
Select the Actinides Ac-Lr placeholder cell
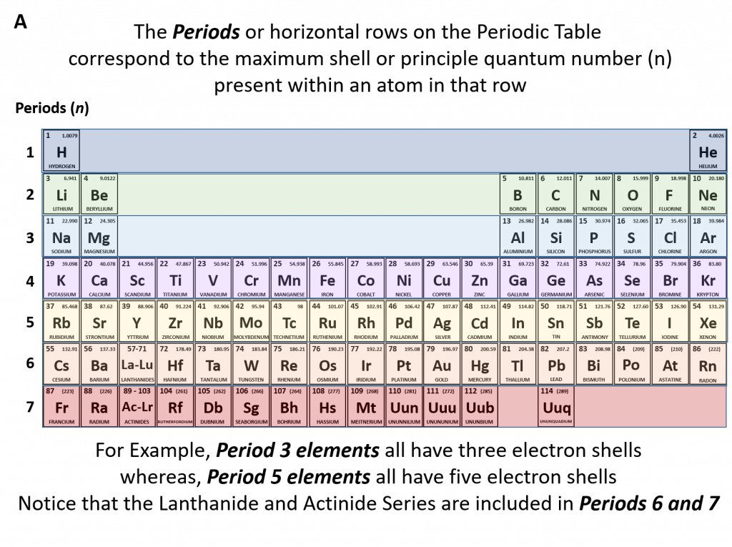tap(137, 408)
